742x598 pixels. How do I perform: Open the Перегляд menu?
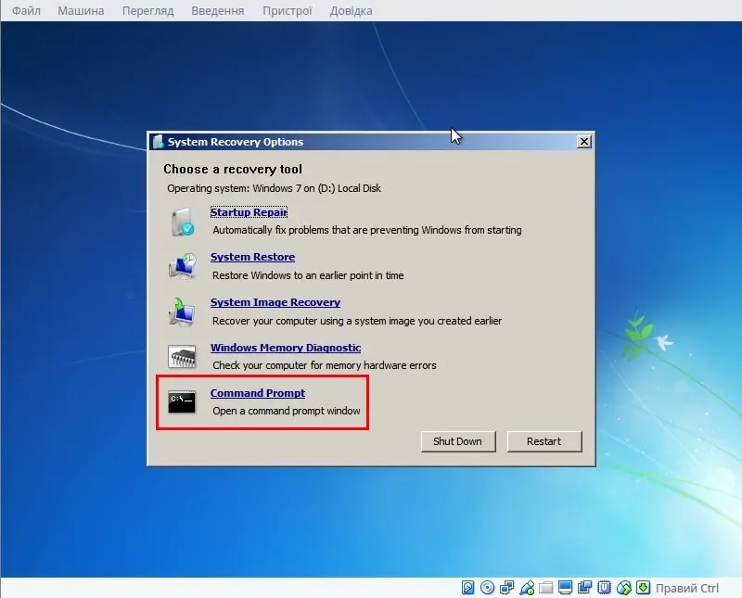click(147, 10)
